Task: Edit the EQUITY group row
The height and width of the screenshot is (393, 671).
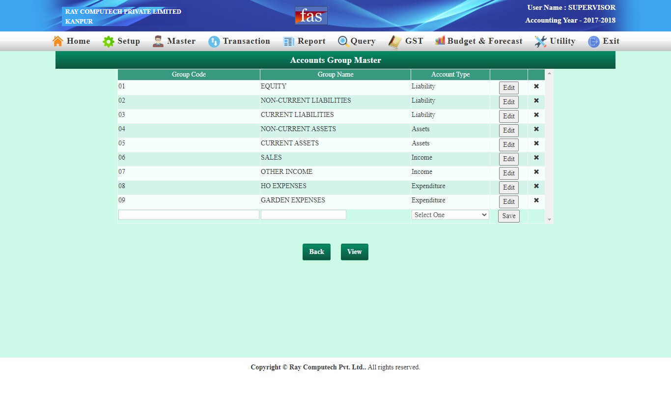Action: click(x=509, y=88)
